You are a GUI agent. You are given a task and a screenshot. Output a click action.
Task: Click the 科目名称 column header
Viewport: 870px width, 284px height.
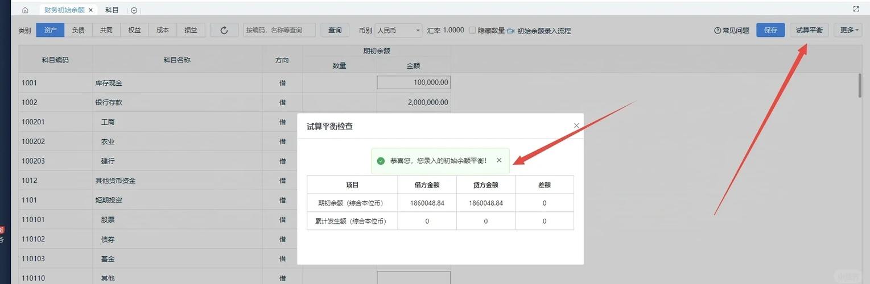[x=177, y=60]
